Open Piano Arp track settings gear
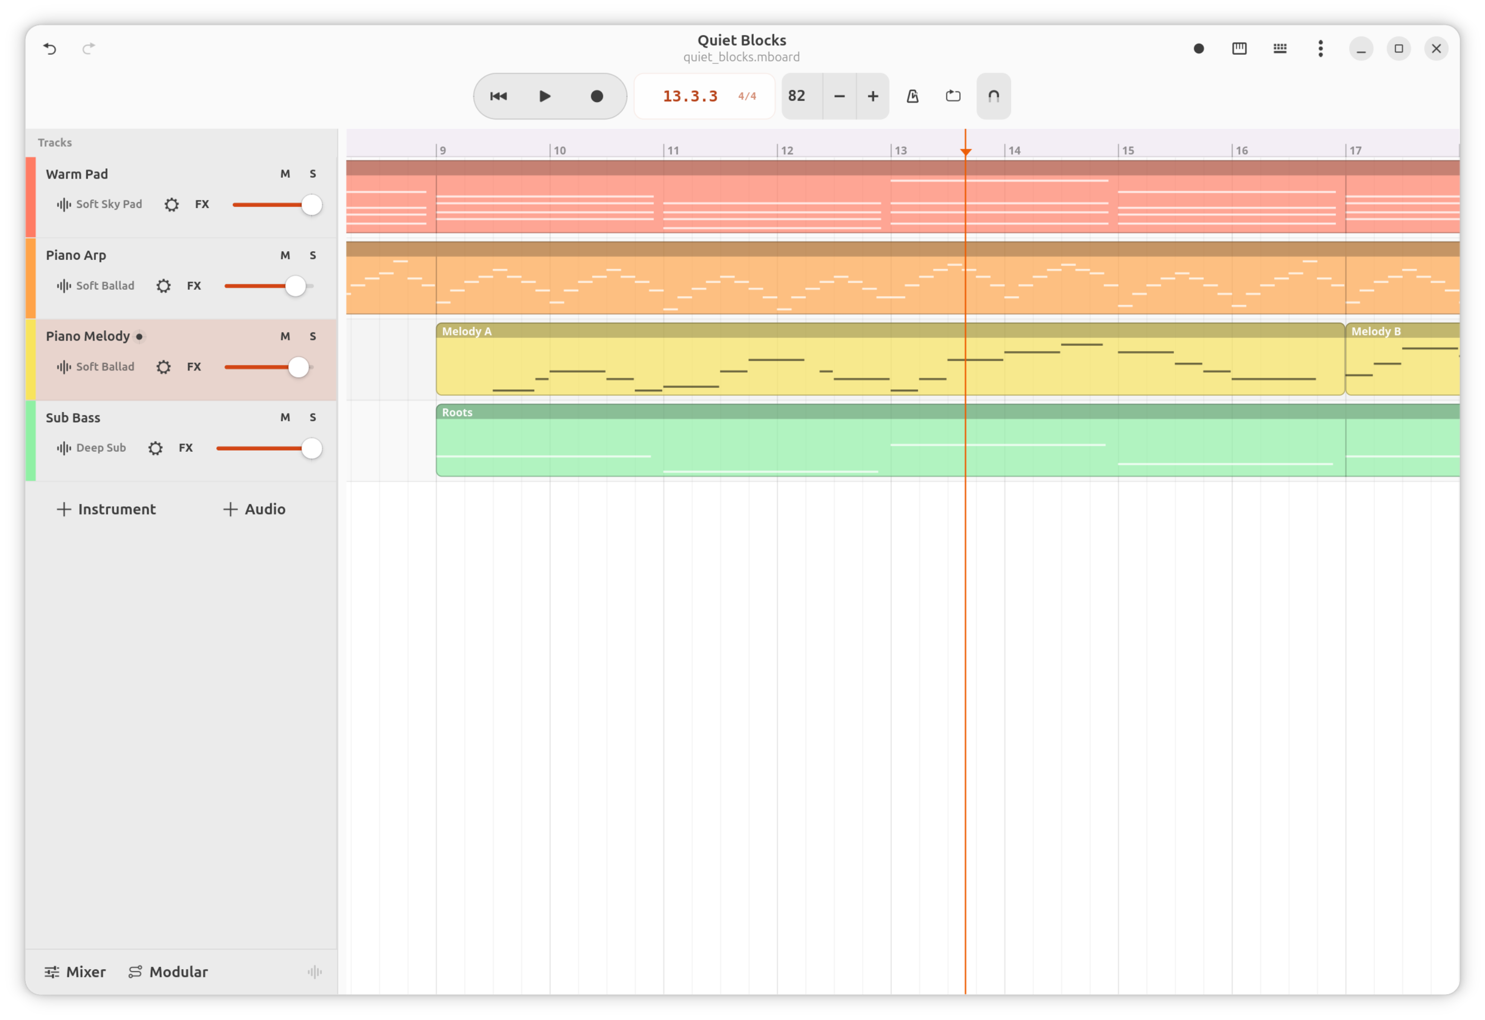Image resolution: width=1485 pixels, height=1020 pixels. point(163,286)
